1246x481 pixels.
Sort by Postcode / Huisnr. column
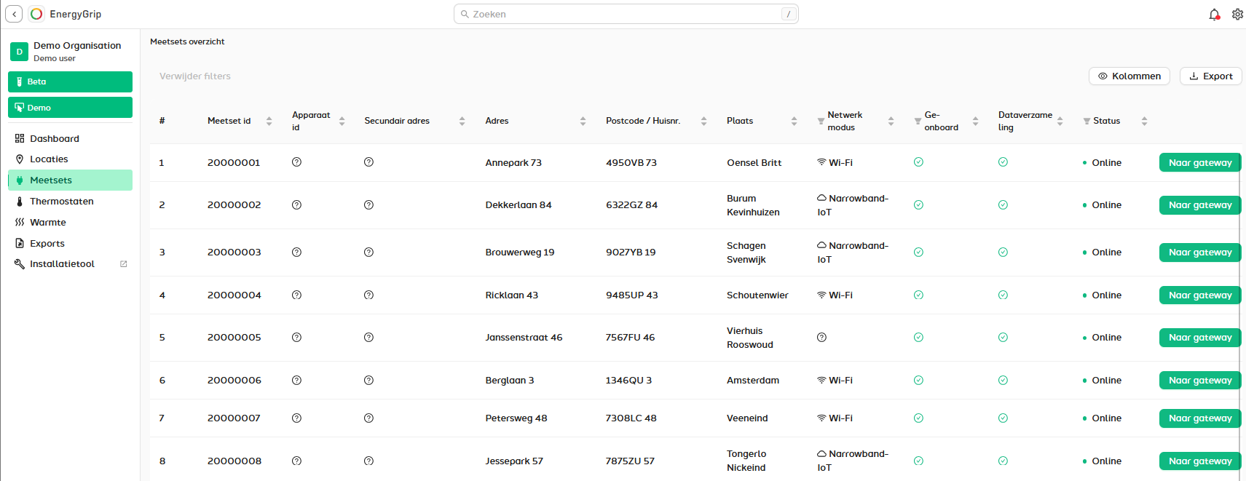[703, 121]
